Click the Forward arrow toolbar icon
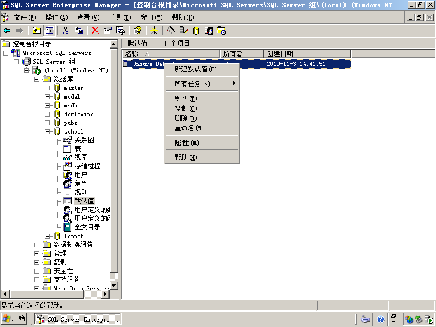Viewport: 436px width, 327px height. coord(20,31)
